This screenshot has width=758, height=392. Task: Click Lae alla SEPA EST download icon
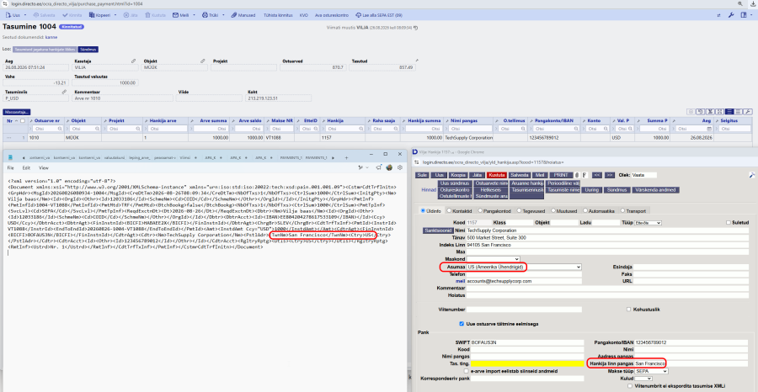pyautogui.click(x=358, y=15)
